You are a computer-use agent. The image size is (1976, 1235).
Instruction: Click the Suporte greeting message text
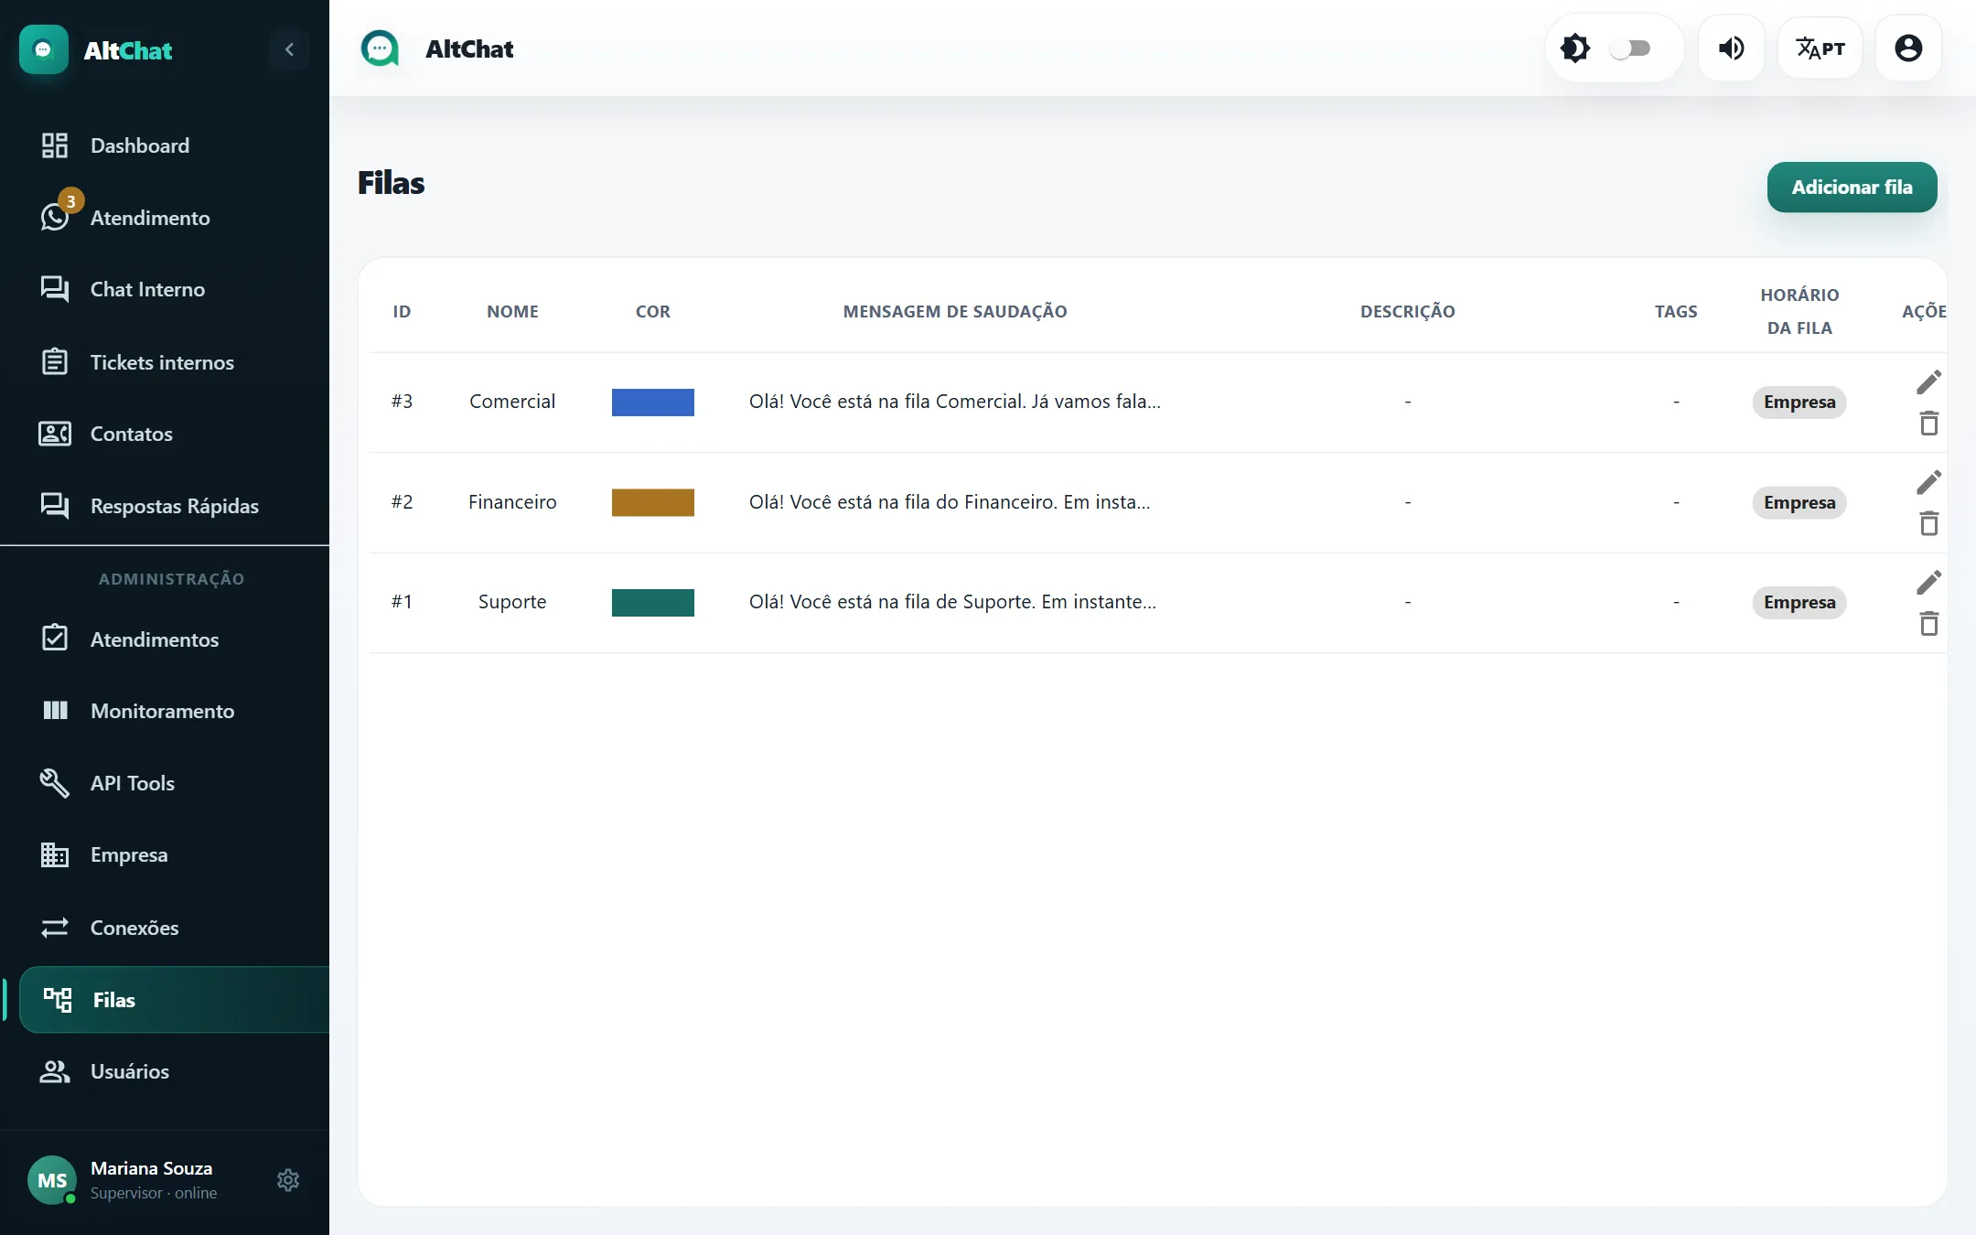point(952,602)
